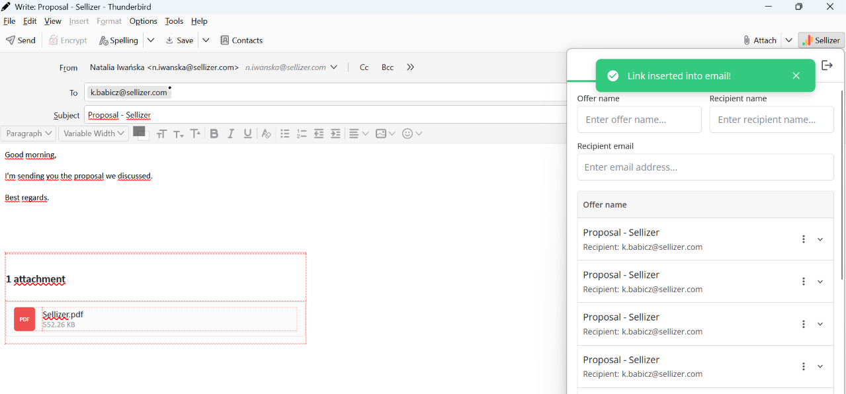Save the message with Save button
This screenshot has width=846, height=394.
click(x=179, y=40)
